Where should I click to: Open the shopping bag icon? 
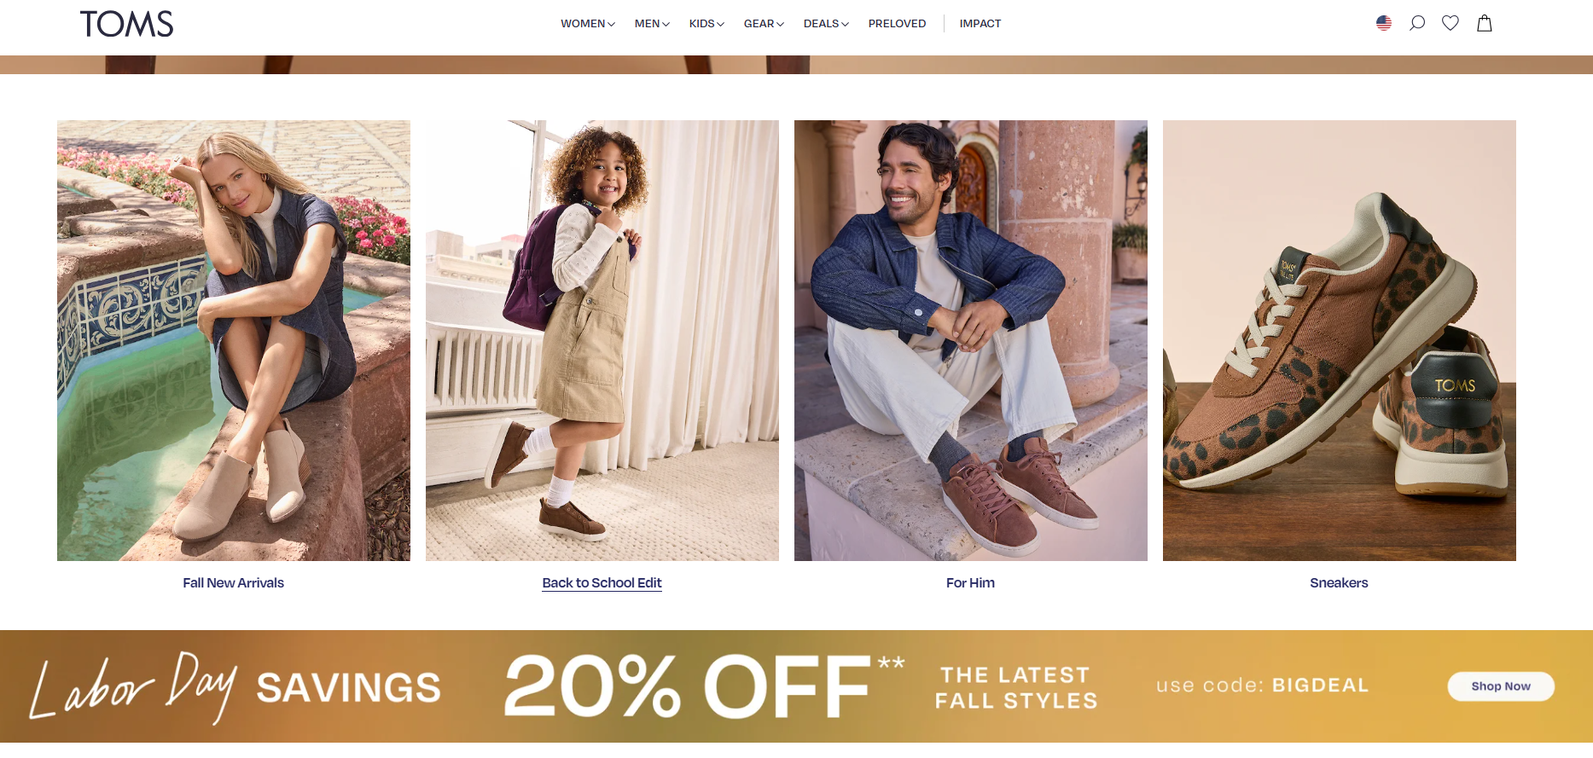[x=1485, y=23]
